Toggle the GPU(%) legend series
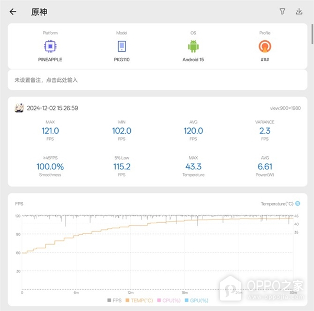The width and height of the screenshot is (314, 311). (196, 301)
